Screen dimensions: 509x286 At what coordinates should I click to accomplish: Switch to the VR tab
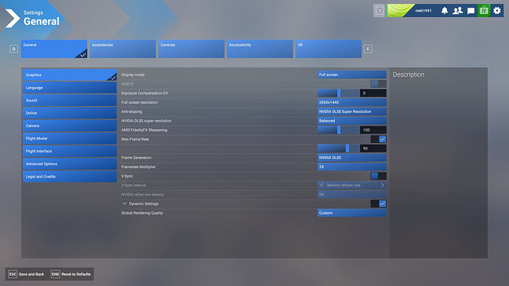pos(328,49)
